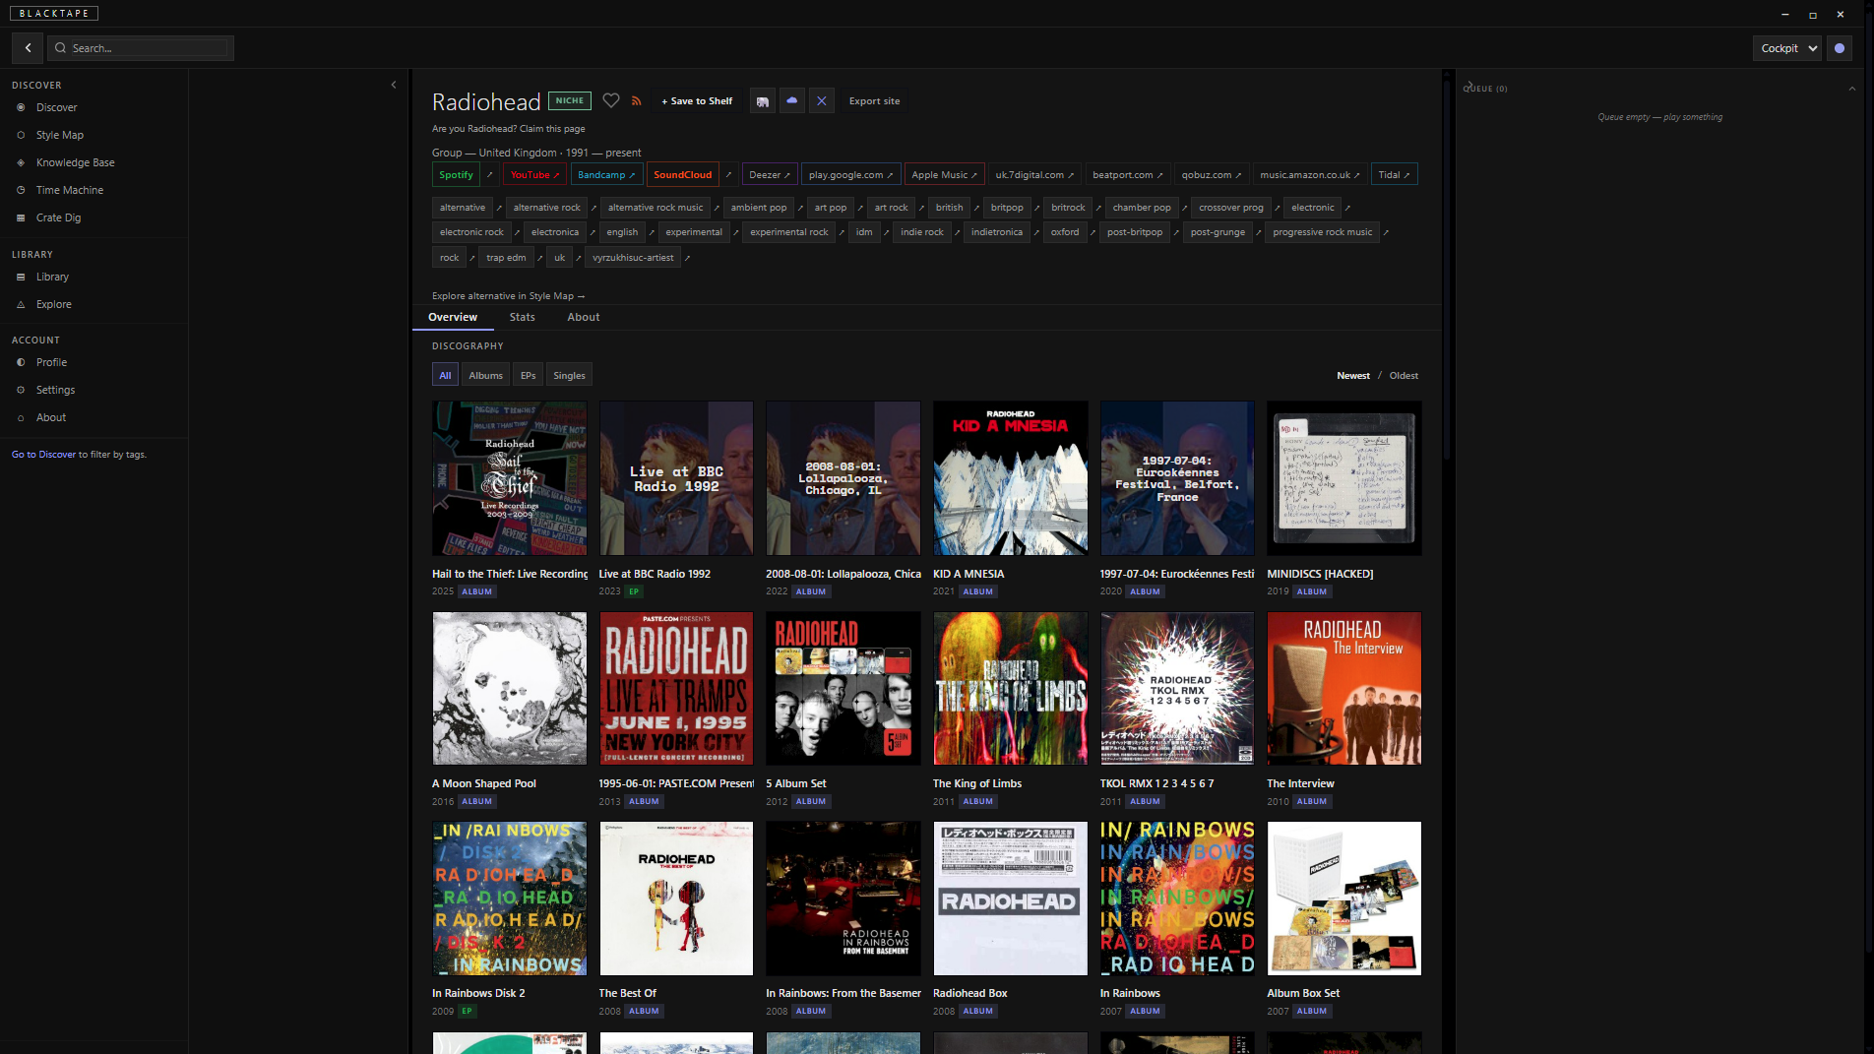Switch discography sort to Oldest
The height and width of the screenshot is (1054, 1874).
pyautogui.click(x=1403, y=375)
